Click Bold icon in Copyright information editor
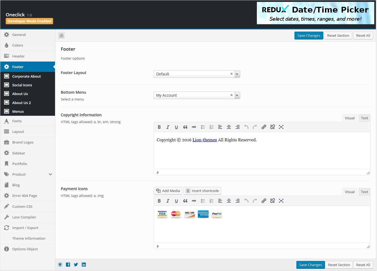The image size is (377, 271). click(x=159, y=127)
